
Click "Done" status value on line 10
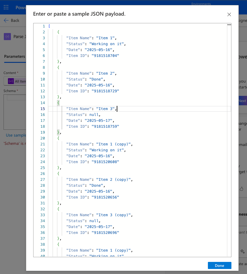point(96,79)
